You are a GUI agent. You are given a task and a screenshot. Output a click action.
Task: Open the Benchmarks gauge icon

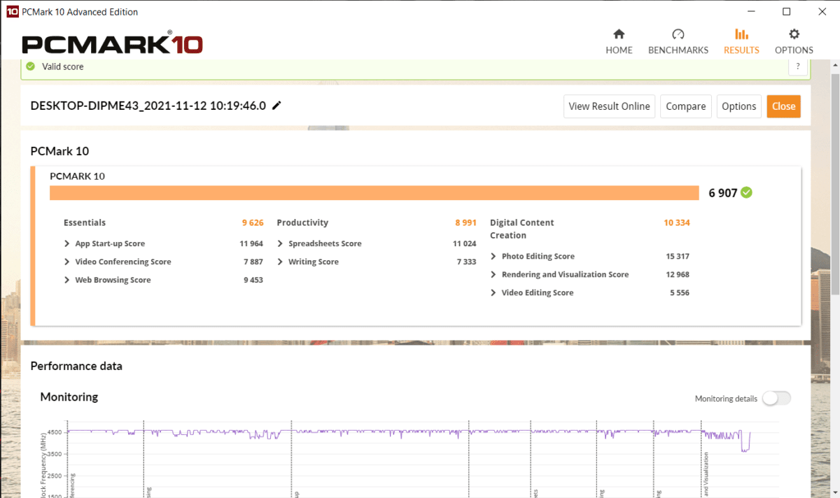pos(678,35)
